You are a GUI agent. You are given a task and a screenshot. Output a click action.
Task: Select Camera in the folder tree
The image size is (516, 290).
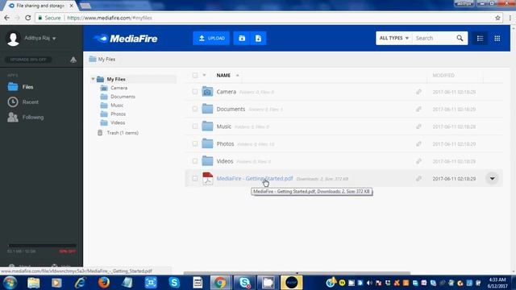click(119, 88)
